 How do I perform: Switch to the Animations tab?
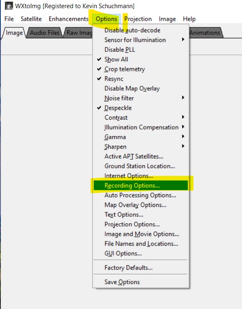coord(205,33)
